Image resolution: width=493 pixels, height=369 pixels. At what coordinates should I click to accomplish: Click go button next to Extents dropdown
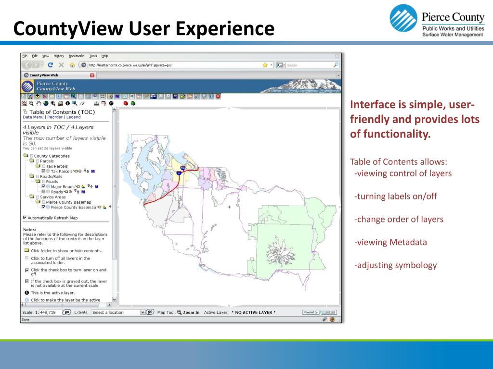point(150,312)
